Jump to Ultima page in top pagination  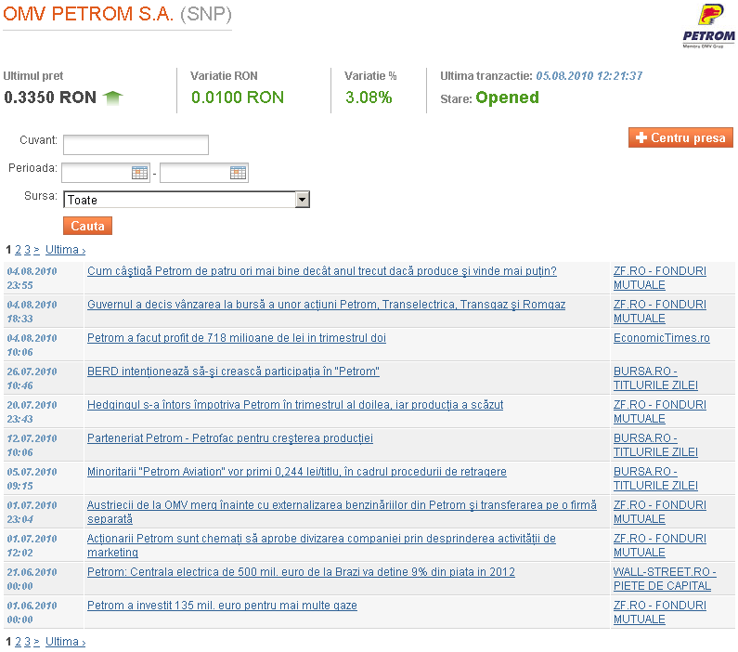pyautogui.click(x=65, y=250)
